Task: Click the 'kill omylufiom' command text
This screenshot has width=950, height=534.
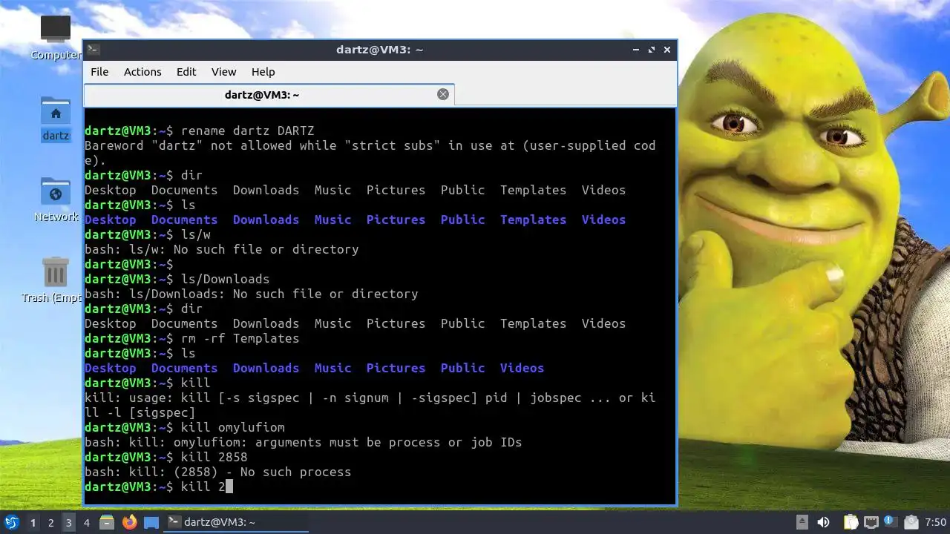Action: coord(232,427)
